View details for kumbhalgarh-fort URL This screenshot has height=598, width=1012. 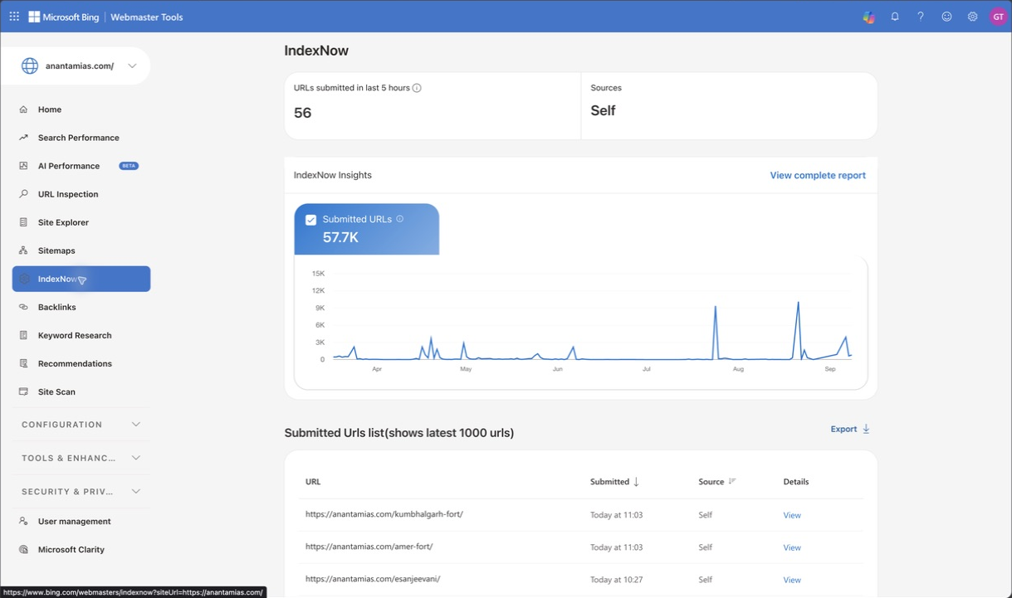pyautogui.click(x=792, y=515)
